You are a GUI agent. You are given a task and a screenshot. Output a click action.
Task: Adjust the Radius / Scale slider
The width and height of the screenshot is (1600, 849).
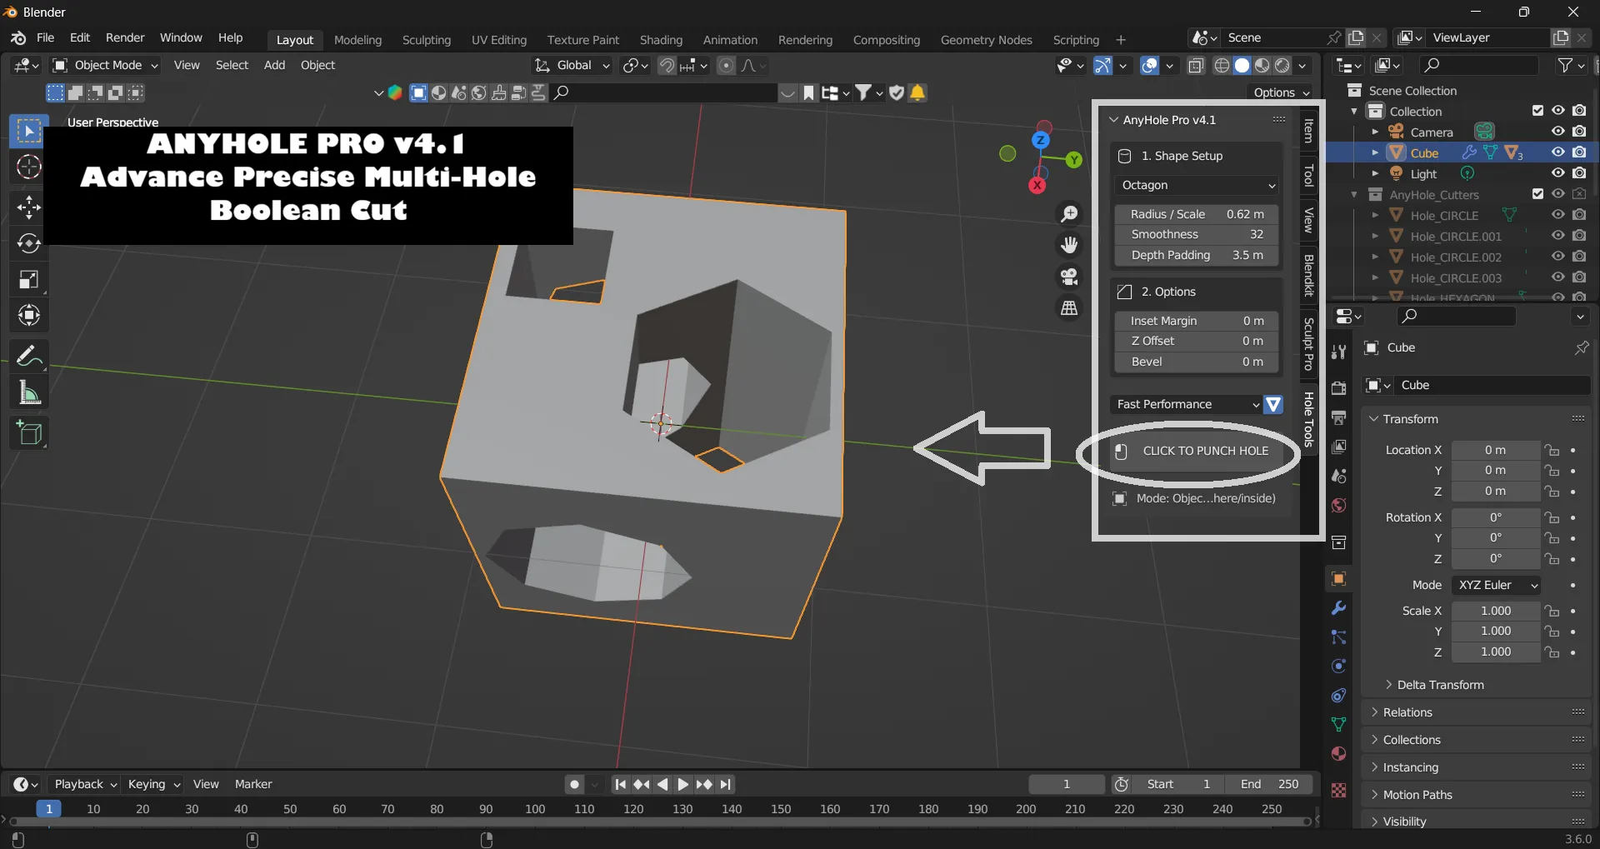[x=1197, y=215]
